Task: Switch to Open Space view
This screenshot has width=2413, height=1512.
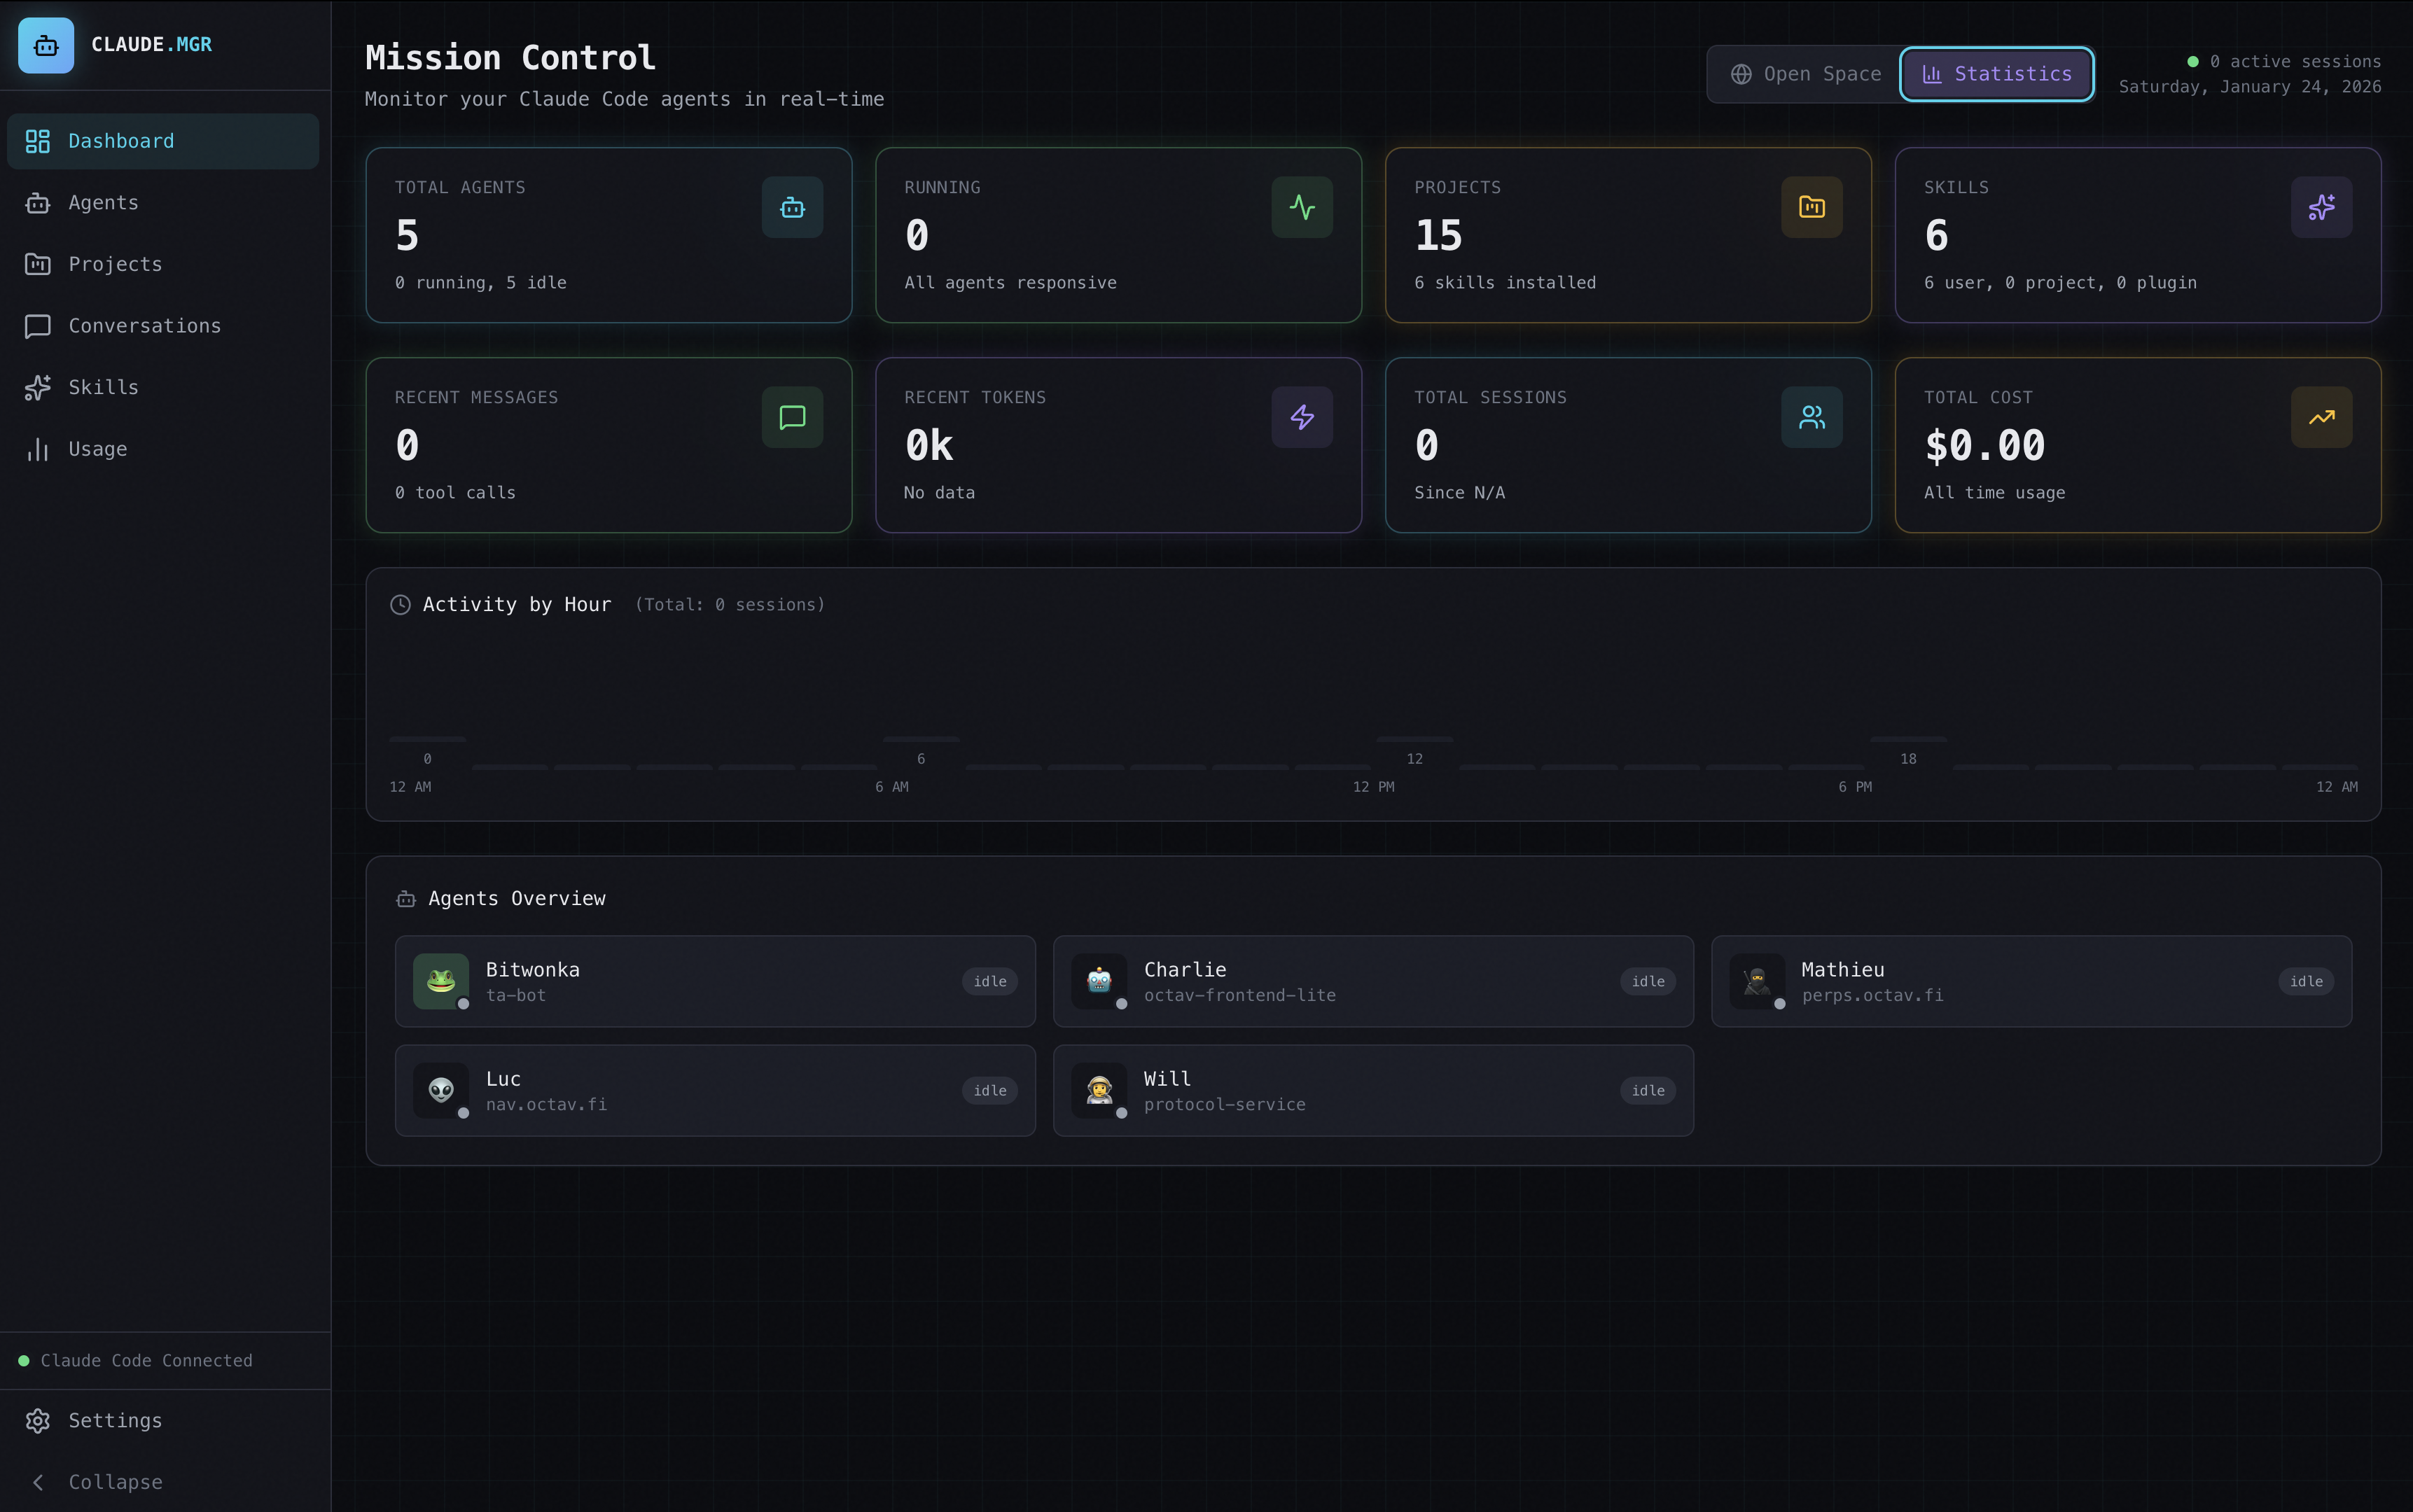Action: [1806, 74]
